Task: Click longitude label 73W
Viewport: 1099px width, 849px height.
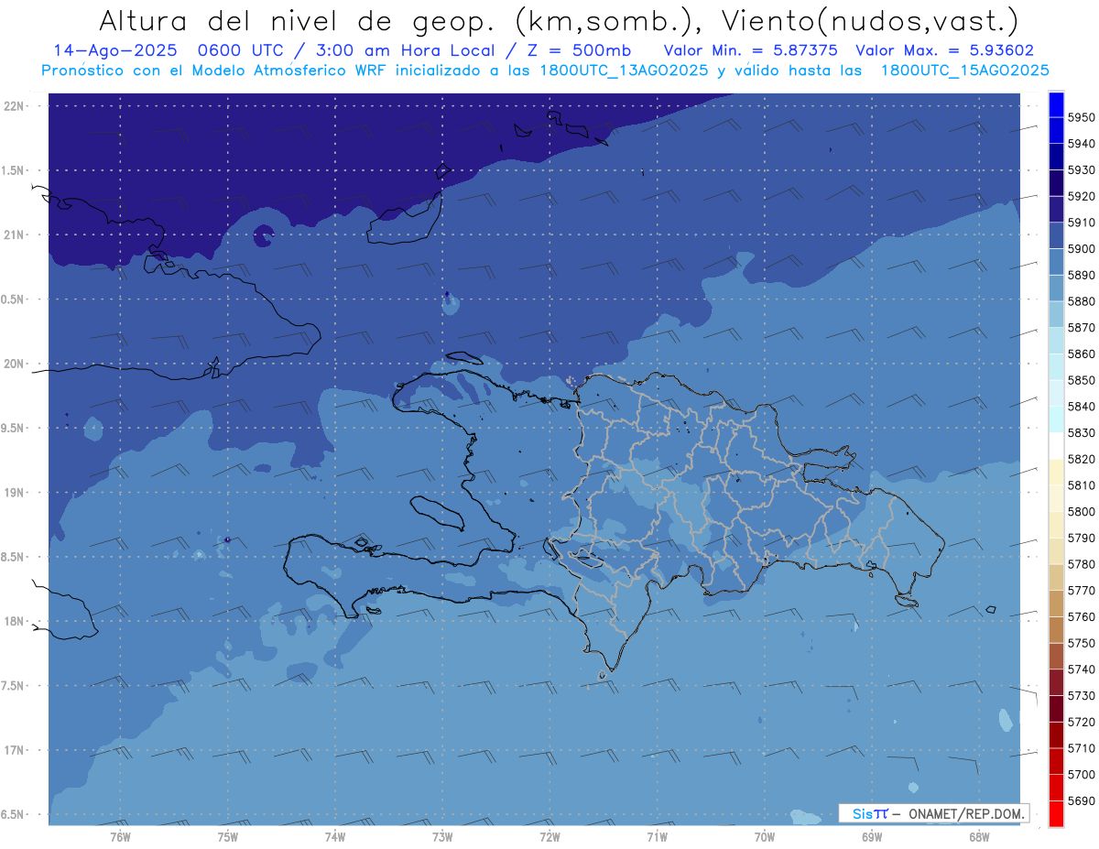Action: tap(442, 835)
